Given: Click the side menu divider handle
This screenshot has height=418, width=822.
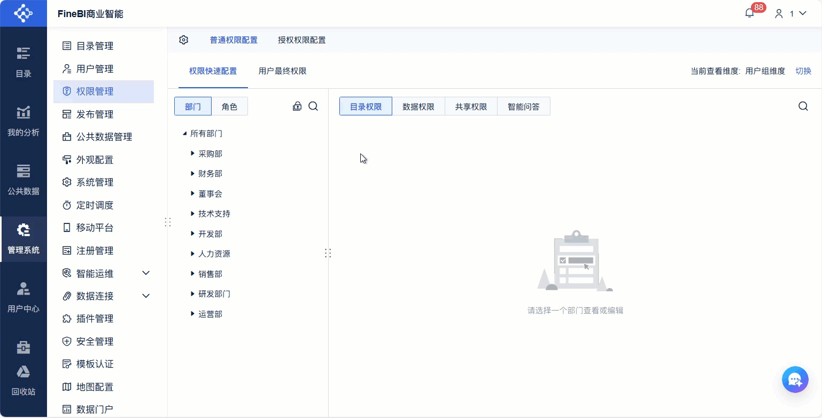Looking at the screenshot, I should [x=168, y=222].
